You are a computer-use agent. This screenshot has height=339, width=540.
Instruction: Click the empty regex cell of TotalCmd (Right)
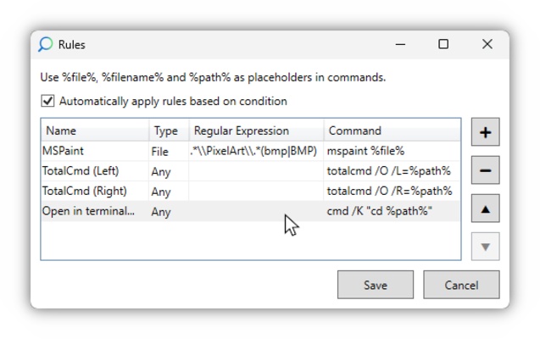tap(256, 191)
